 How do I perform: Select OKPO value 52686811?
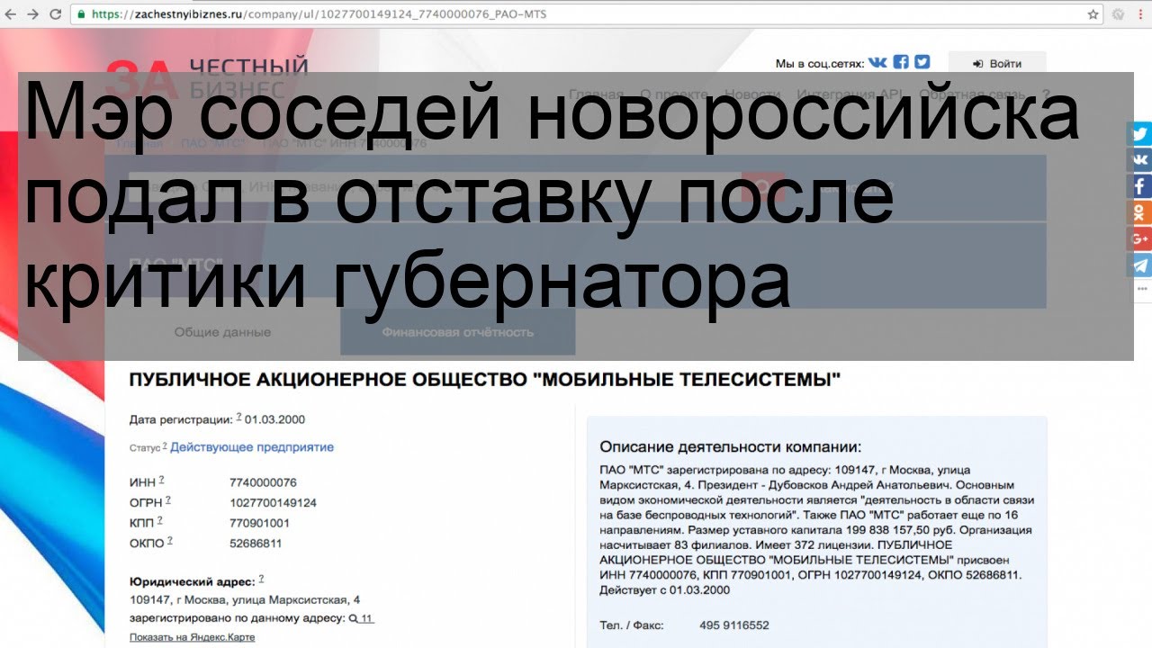pyautogui.click(x=256, y=544)
